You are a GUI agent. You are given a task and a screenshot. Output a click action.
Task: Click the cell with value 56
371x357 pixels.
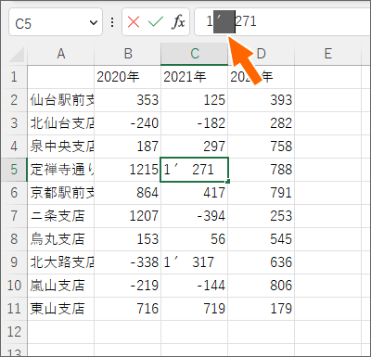pyautogui.click(x=195, y=239)
